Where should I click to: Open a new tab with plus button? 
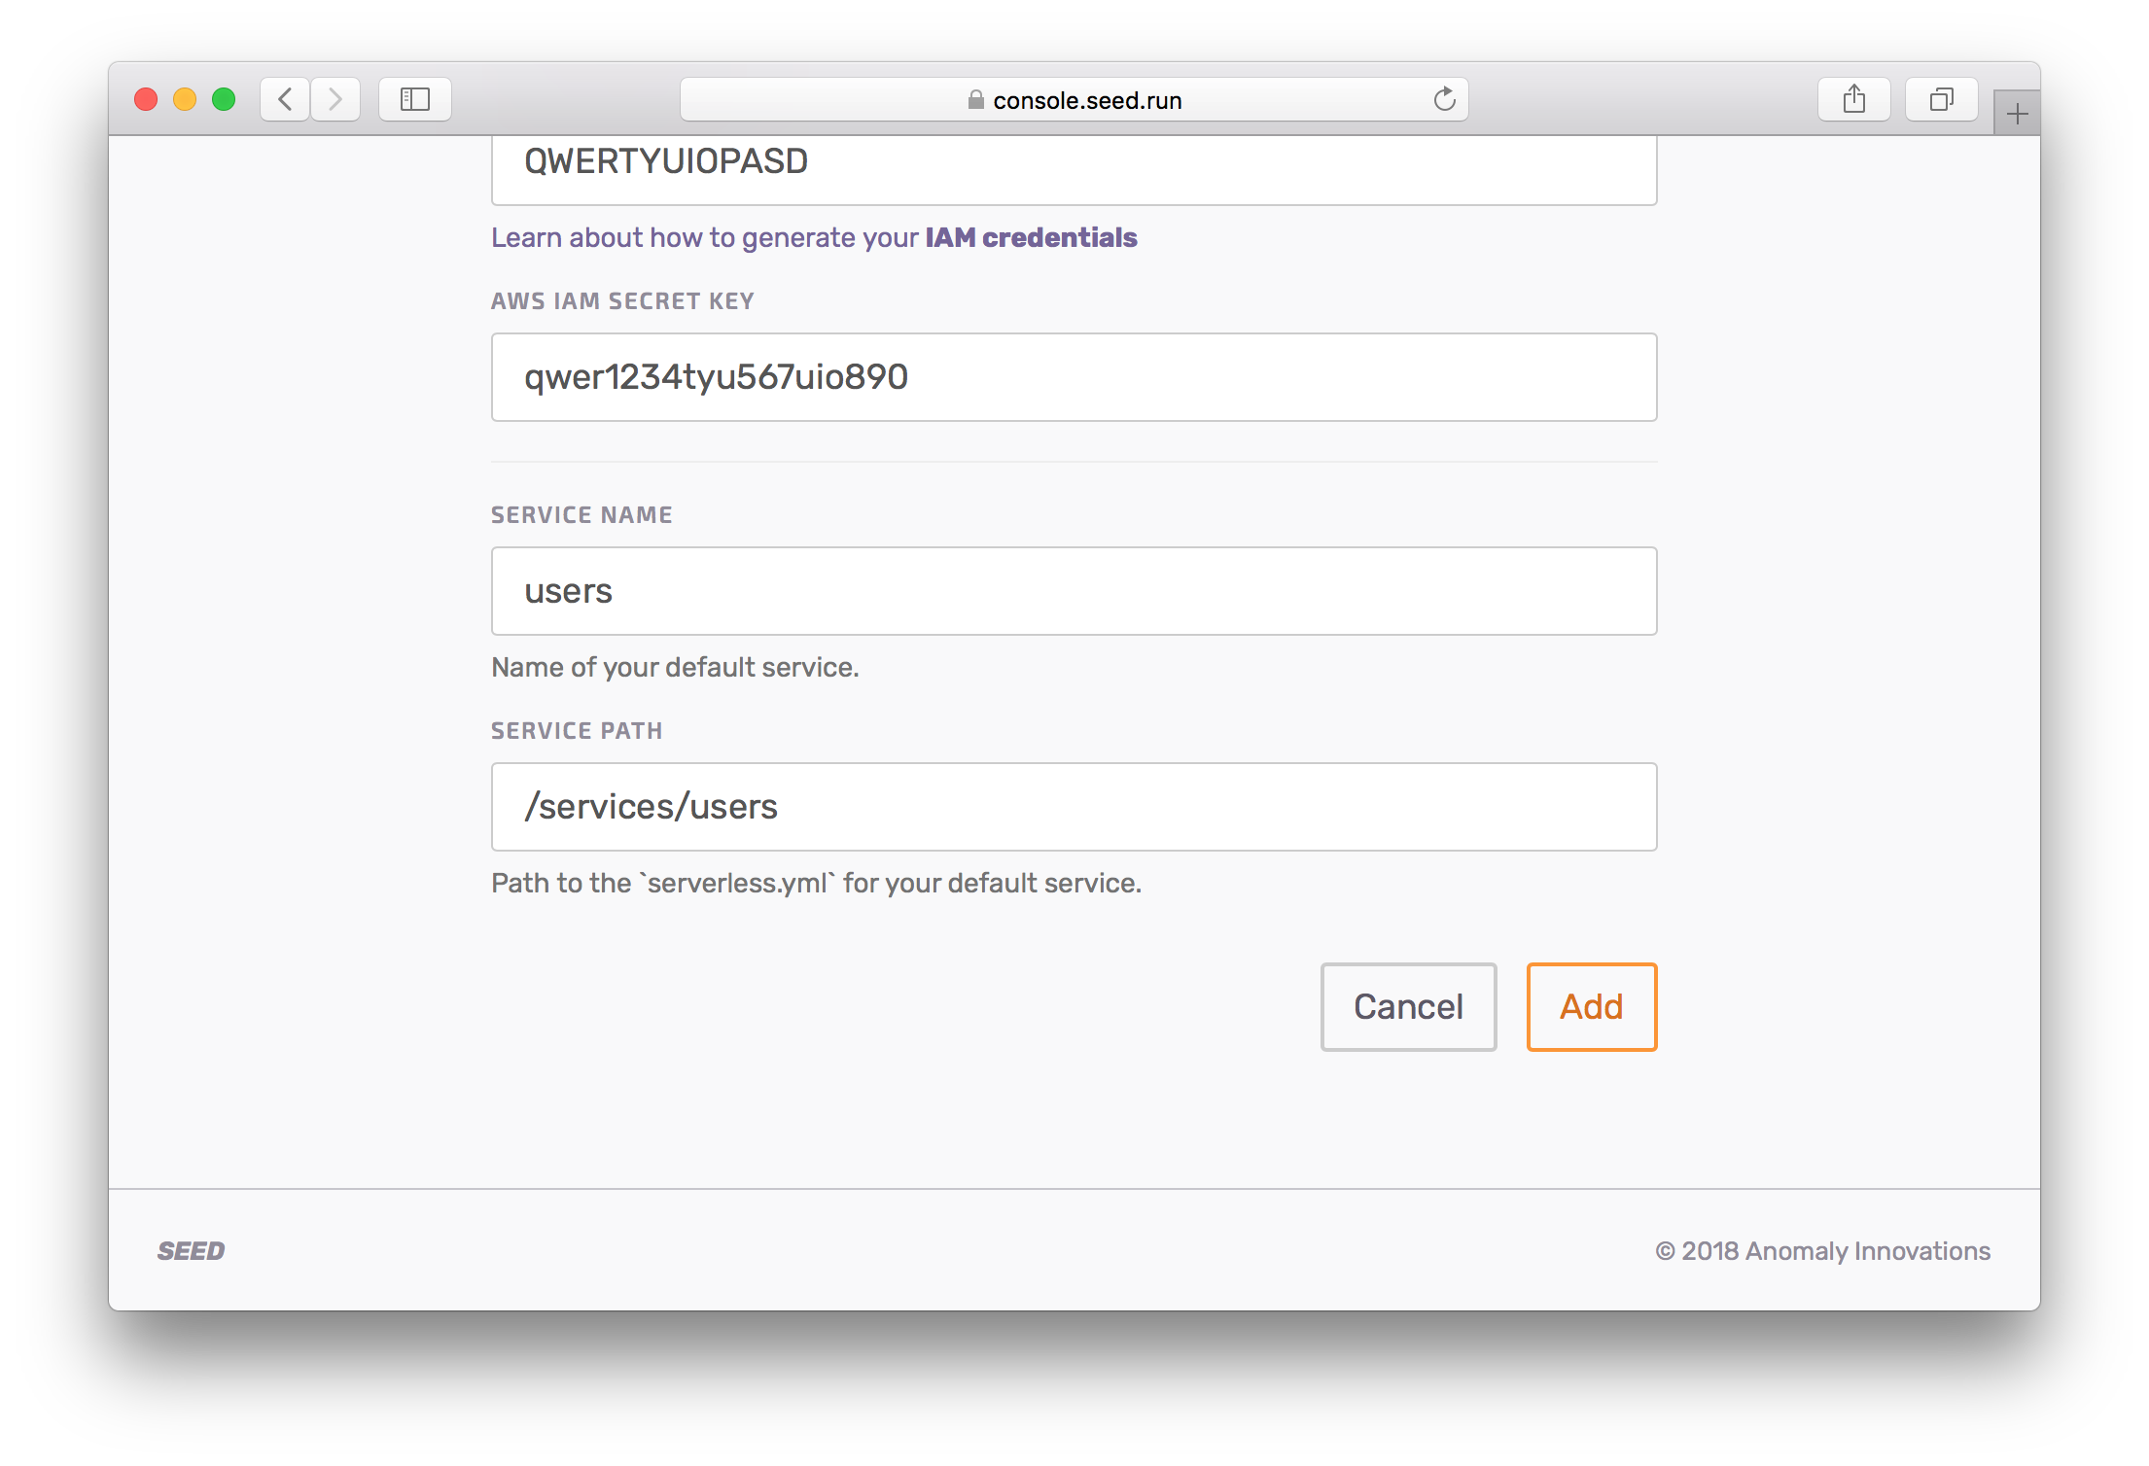pos(2017,115)
